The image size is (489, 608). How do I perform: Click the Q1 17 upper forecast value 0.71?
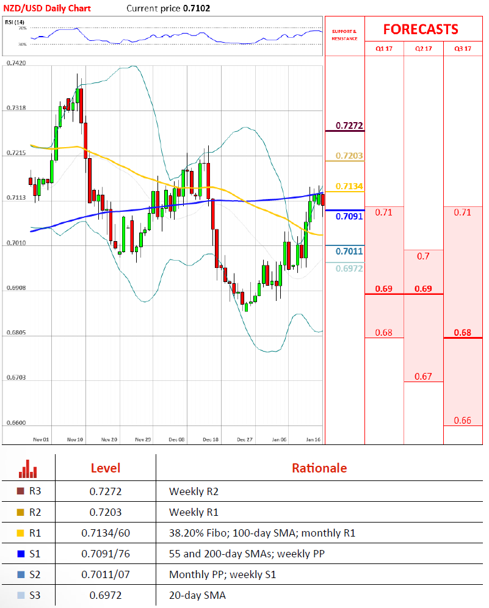pyautogui.click(x=383, y=212)
